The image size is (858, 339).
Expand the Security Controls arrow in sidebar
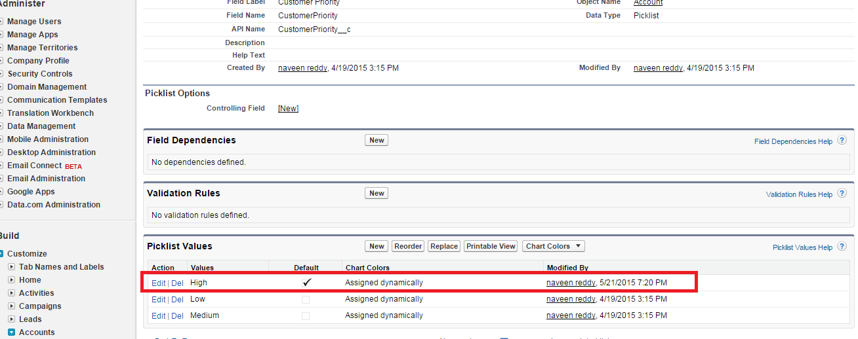pyautogui.click(x=1, y=74)
